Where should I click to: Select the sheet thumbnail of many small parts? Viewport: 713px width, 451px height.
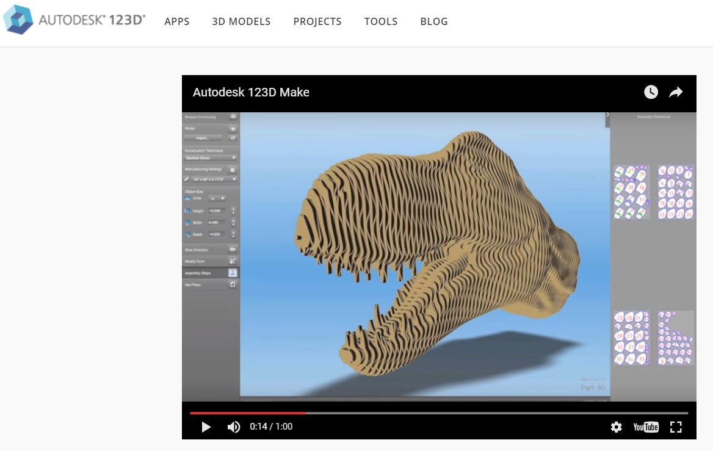point(676,338)
